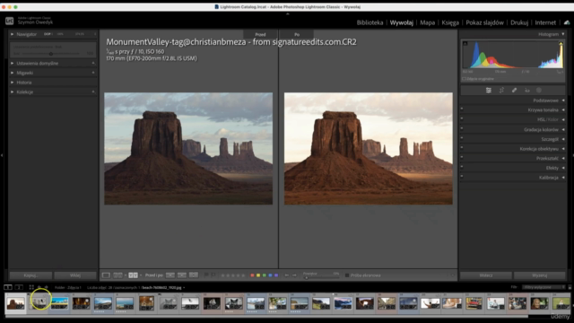
Task: Apply yellow color label swatch
Action: (258, 275)
